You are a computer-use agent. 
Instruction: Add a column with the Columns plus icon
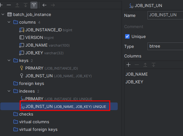[128, 64]
